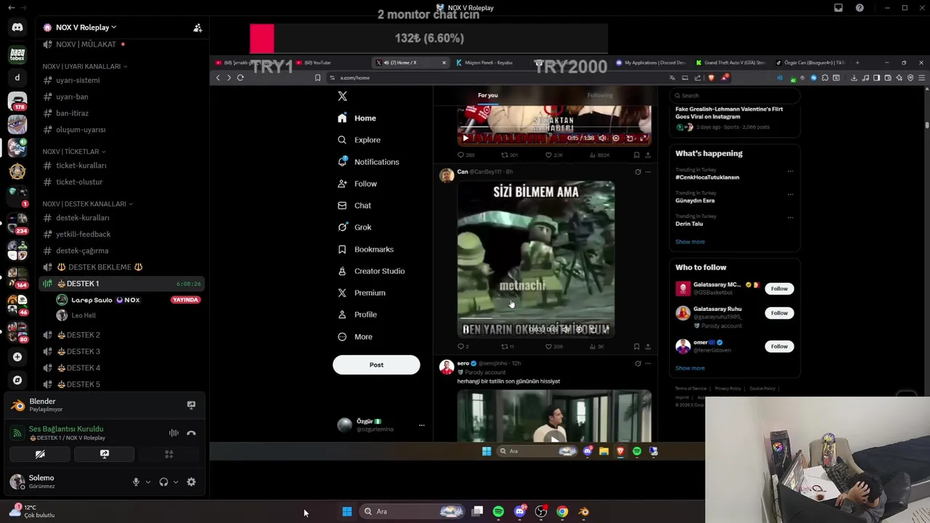Go back with Discord's back arrow
This screenshot has width=930, height=523.
(x=11, y=8)
